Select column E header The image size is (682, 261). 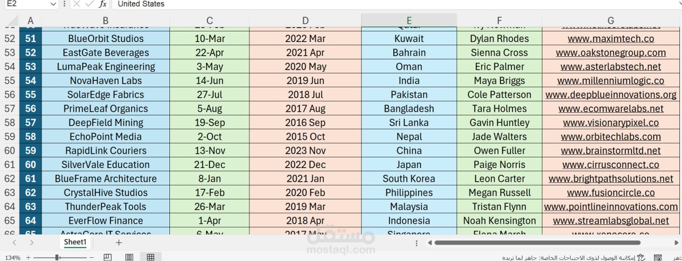409,21
